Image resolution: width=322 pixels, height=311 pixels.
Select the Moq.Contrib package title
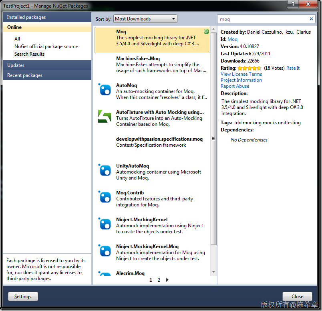click(x=130, y=193)
